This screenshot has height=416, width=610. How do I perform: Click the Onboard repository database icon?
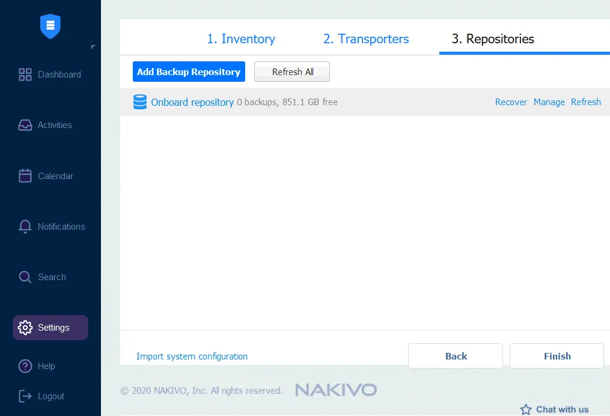click(140, 102)
